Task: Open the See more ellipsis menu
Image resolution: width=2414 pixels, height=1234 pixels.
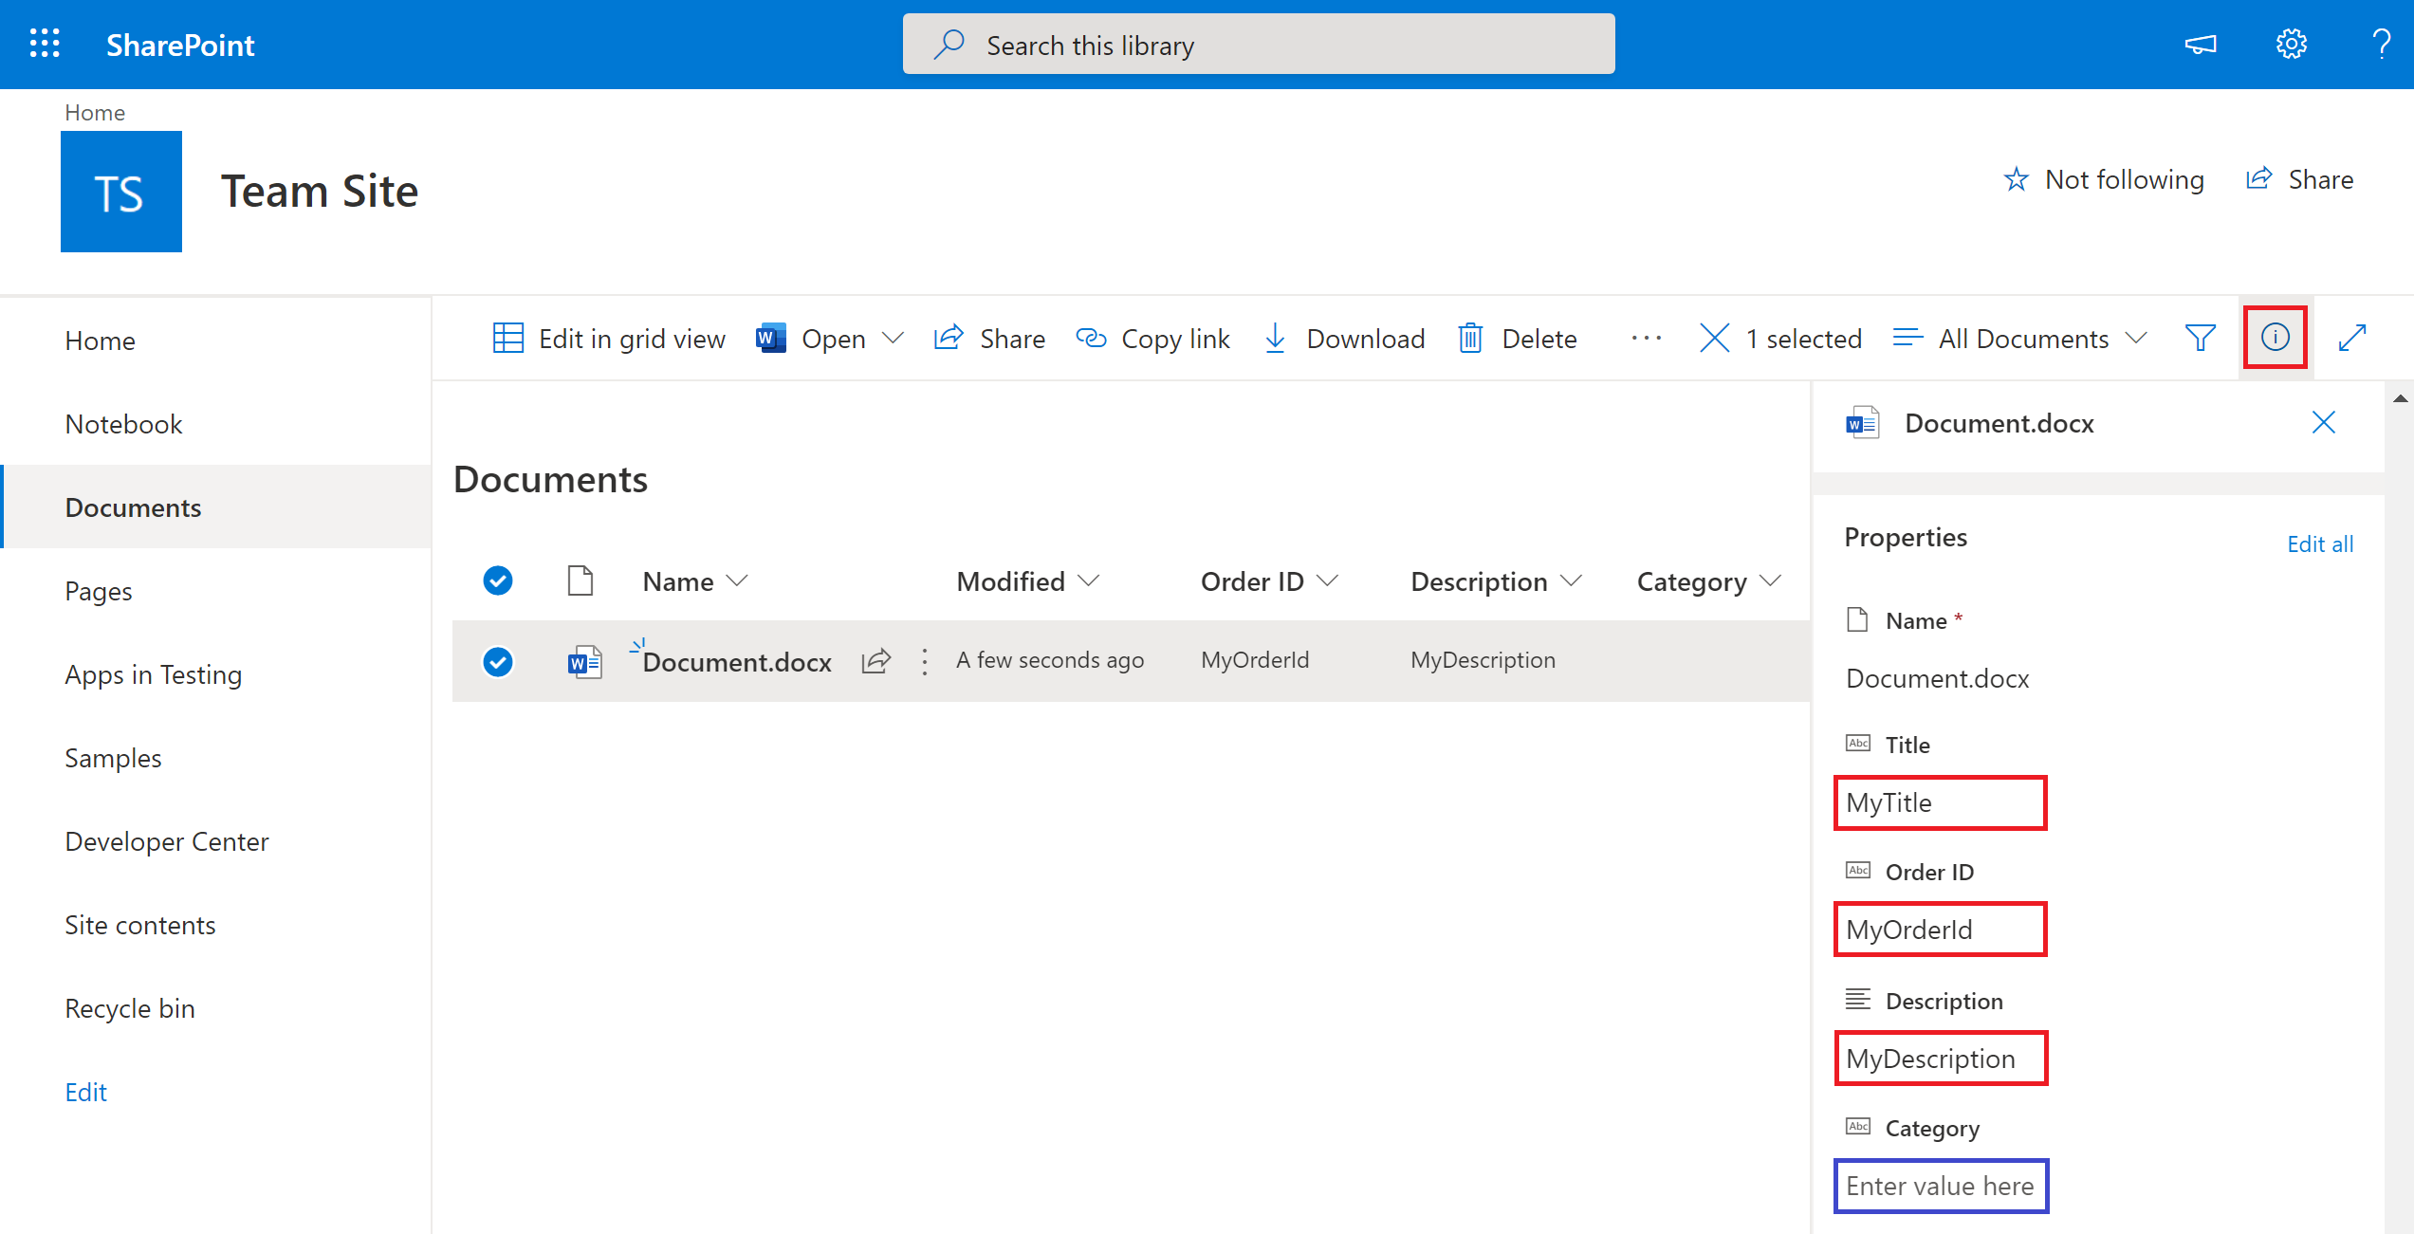Action: point(1647,339)
